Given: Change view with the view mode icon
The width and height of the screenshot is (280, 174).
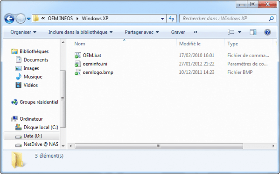Looking at the screenshot, I should (x=231, y=32).
